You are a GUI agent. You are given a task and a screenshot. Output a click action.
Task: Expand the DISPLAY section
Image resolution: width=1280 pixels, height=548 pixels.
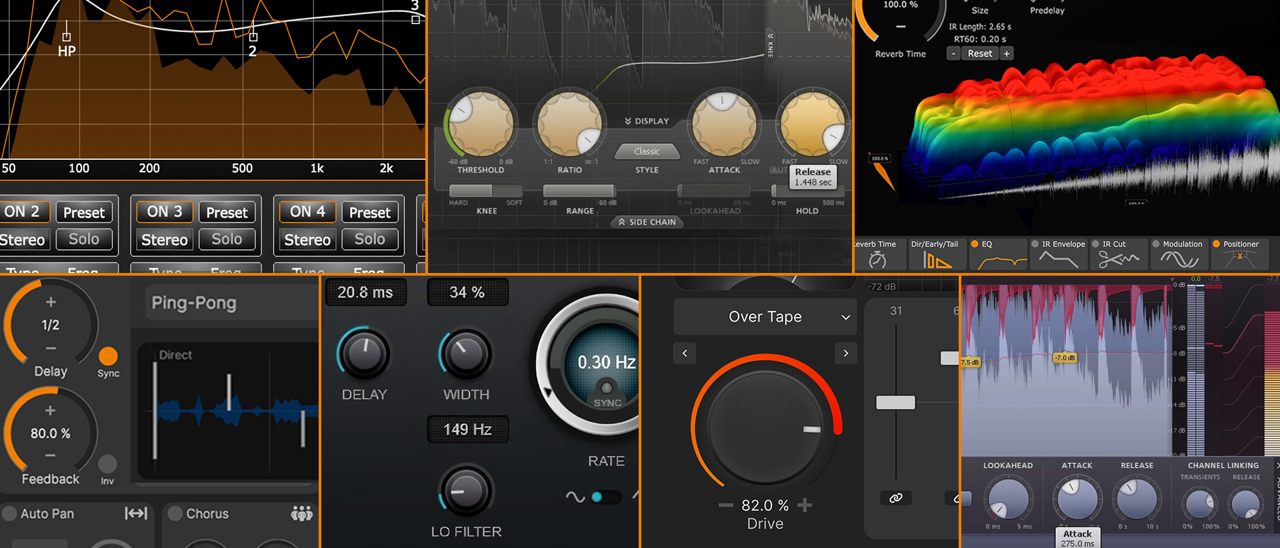click(646, 121)
